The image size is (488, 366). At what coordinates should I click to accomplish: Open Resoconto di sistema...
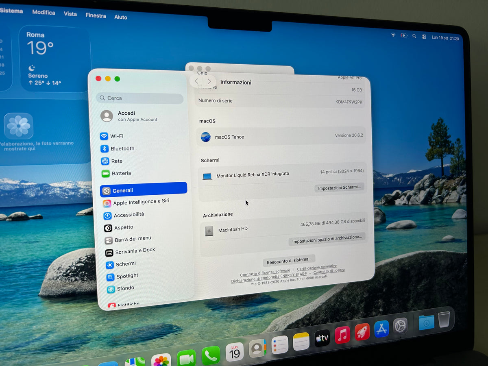tap(289, 260)
